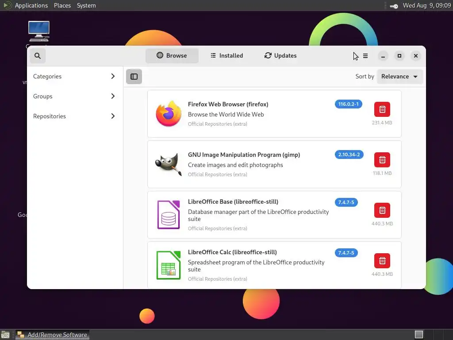The width and height of the screenshot is (453, 340).
Task: Click LibreOffice Calc version badge 7.4.7-5
Action: pos(346,253)
